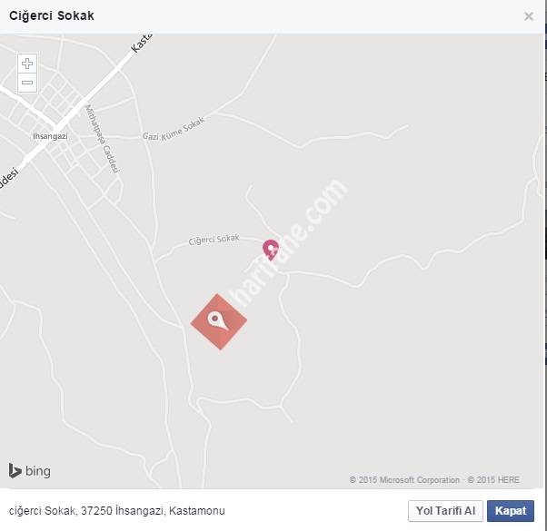Screen dimensions: 547x531
Task: Open the 2015 HERE copyright link
Action: click(x=502, y=479)
